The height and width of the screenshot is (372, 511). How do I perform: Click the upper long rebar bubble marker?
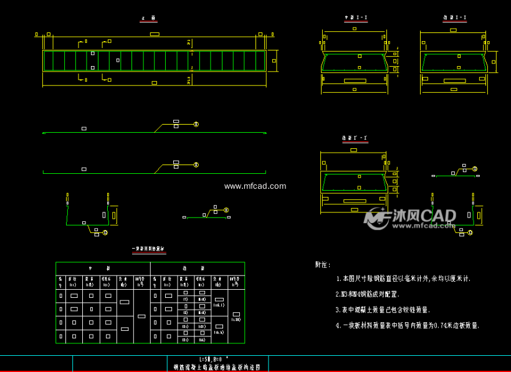tap(196, 124)
